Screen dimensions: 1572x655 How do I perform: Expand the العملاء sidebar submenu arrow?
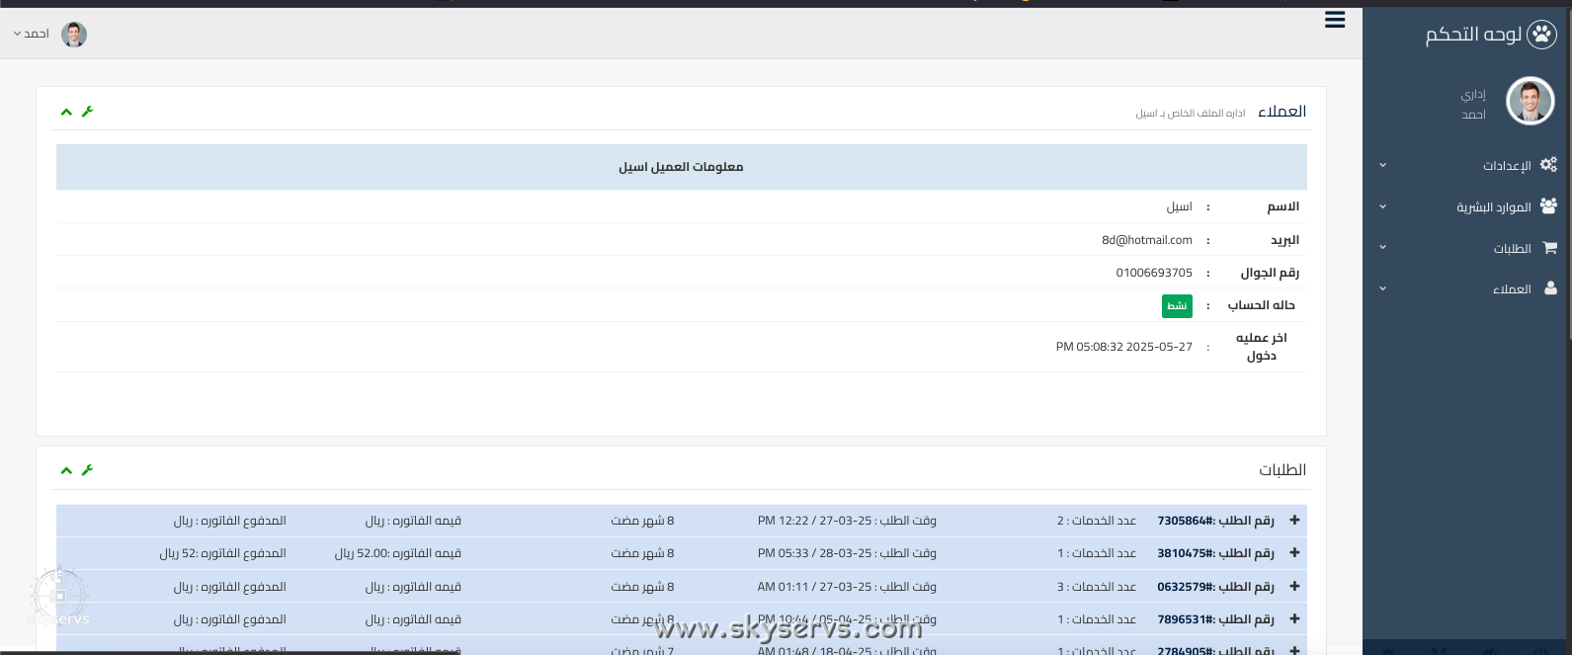(1382, 288)
